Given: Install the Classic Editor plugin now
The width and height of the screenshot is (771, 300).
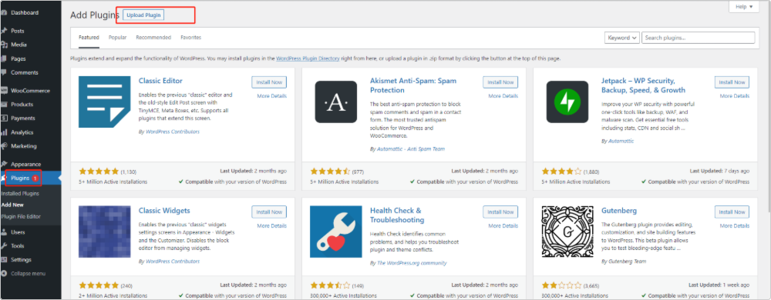Looking at the screenshot, I should pyautogui.click(x=269, y=82).
